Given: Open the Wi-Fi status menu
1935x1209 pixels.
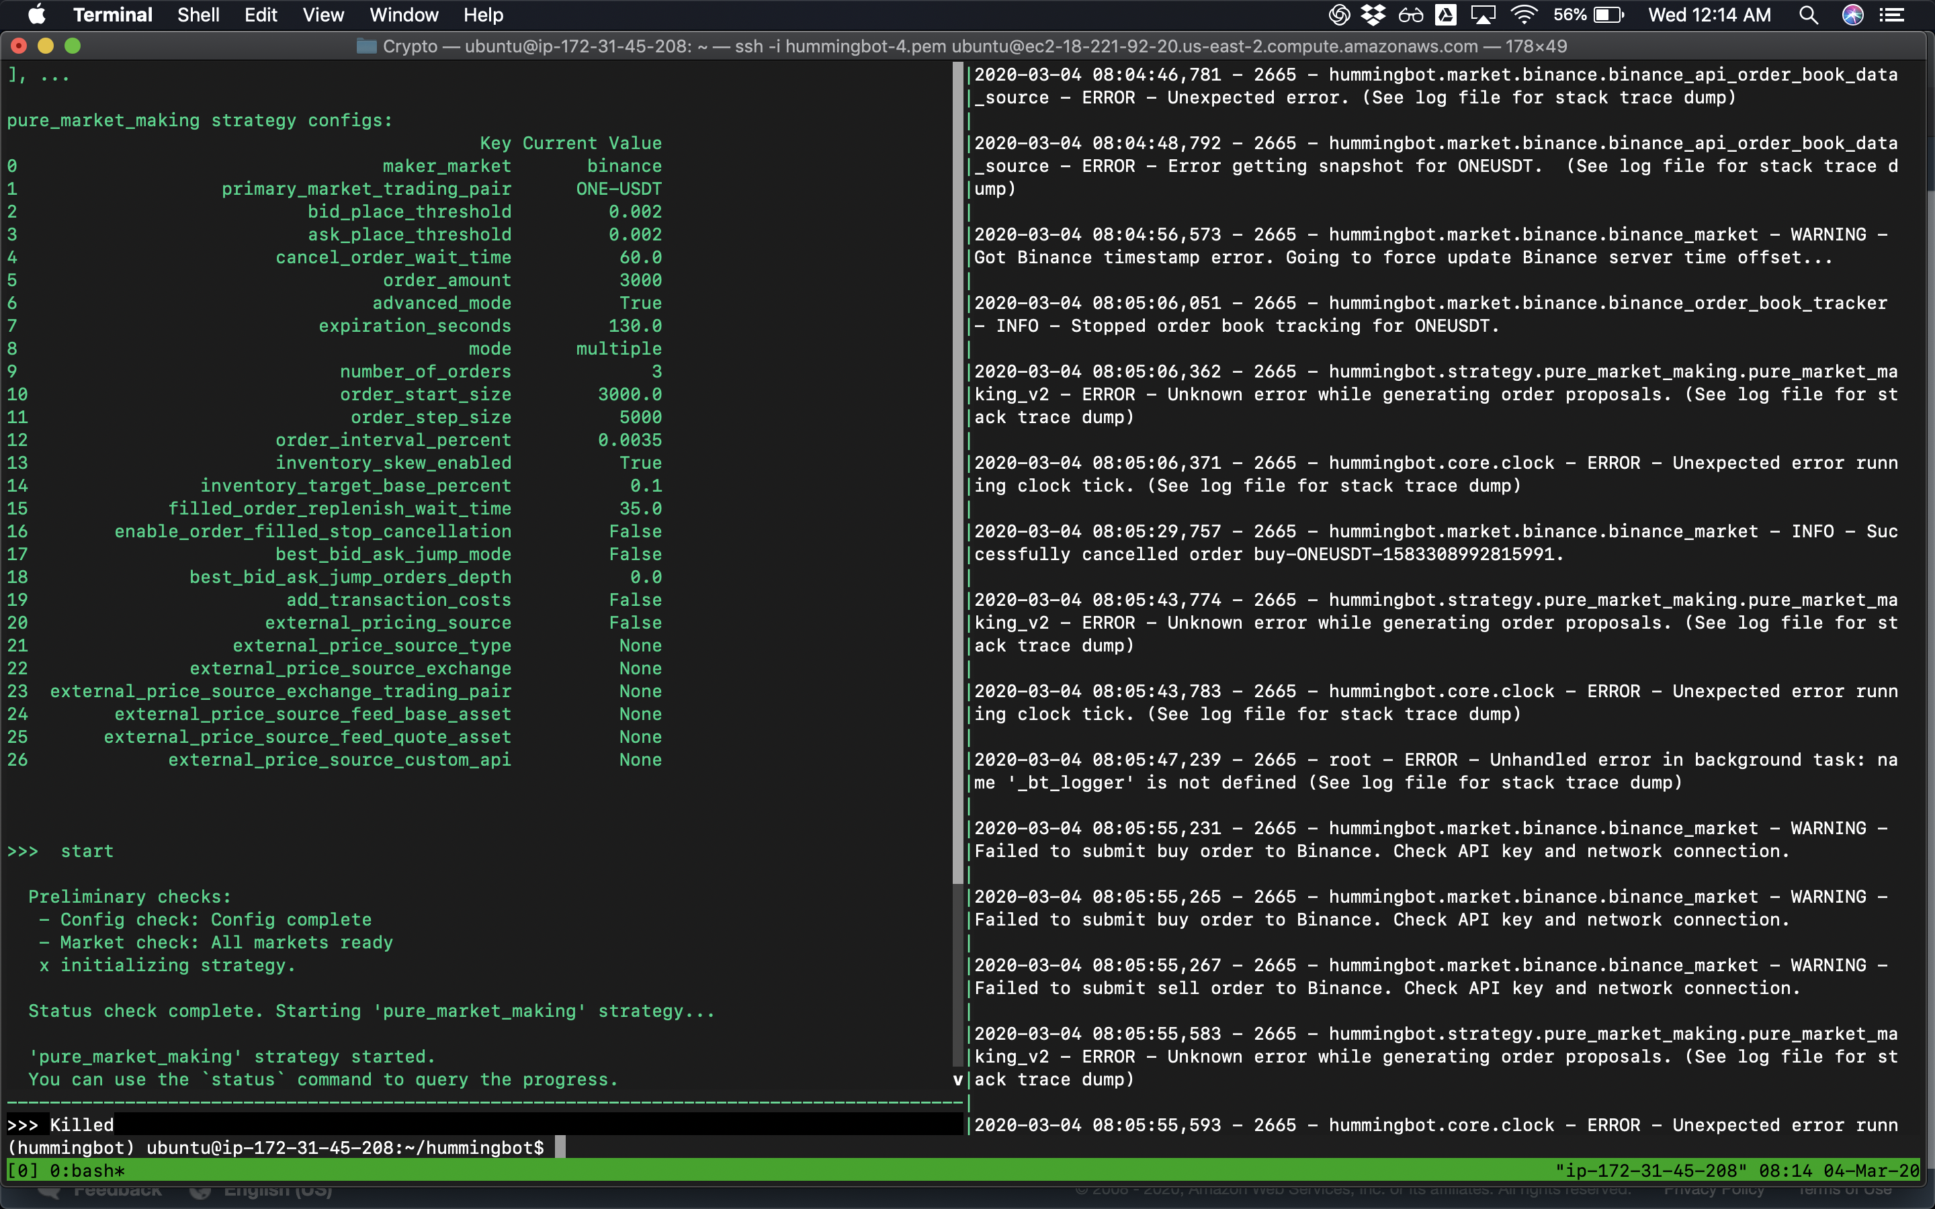Looking at the screenshot, I should tap(1524, 14).
